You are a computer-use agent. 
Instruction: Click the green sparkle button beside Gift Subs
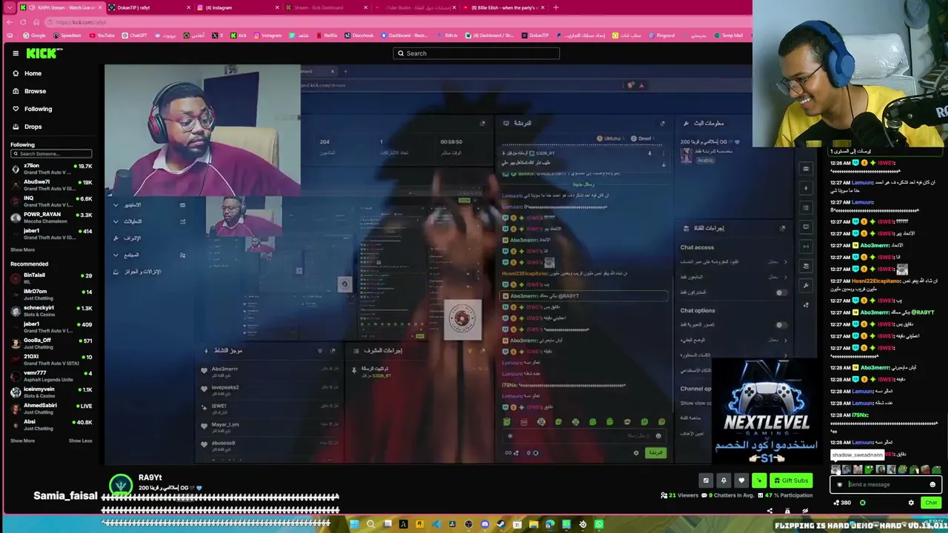[759, 480]
